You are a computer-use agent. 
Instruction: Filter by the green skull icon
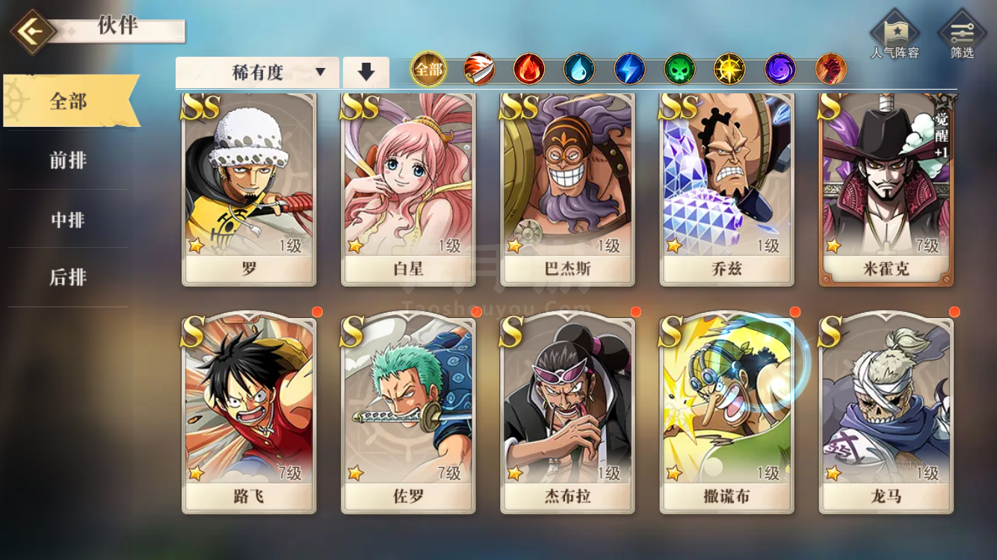tap(679, 69)
